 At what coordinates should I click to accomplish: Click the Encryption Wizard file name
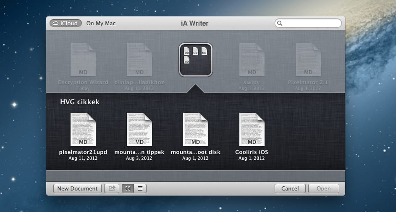pyautogui.click(x=83, y=82)
